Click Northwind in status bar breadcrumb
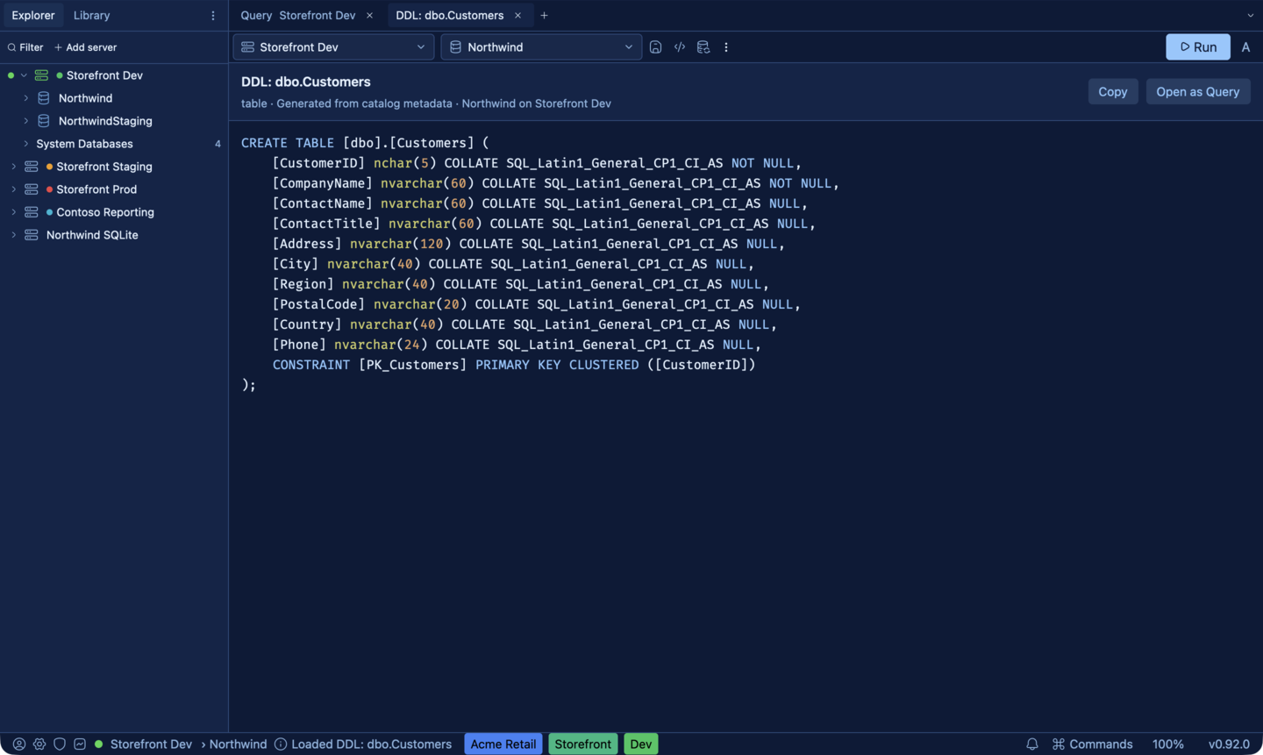The height and width of the screenshot is (755, 1263). coord(238,744)
